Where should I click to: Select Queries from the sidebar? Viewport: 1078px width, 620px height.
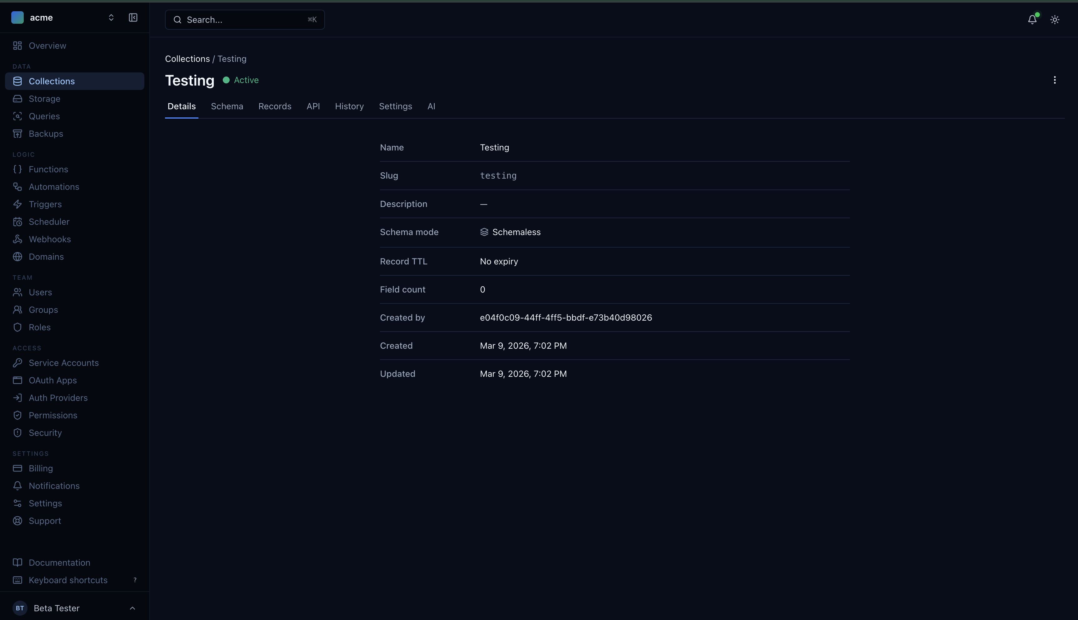tap(44, 116)
